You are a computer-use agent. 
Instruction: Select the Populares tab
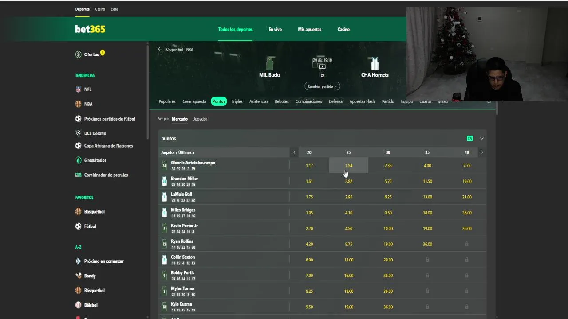tap(167, 101)
